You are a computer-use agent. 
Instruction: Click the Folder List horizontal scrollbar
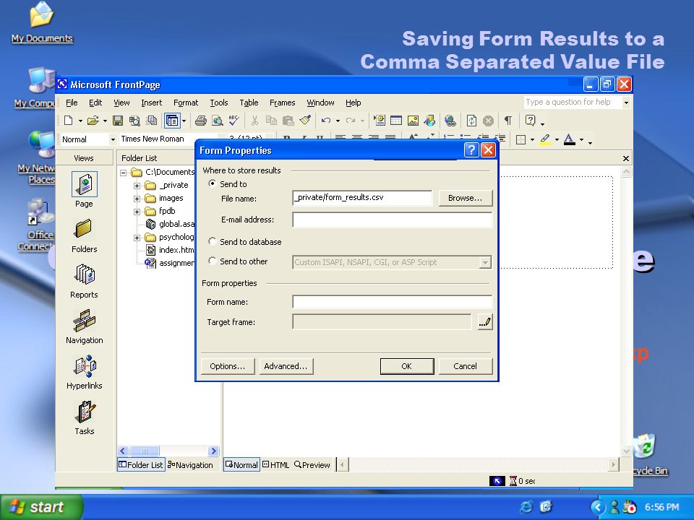tap(168, 451)
